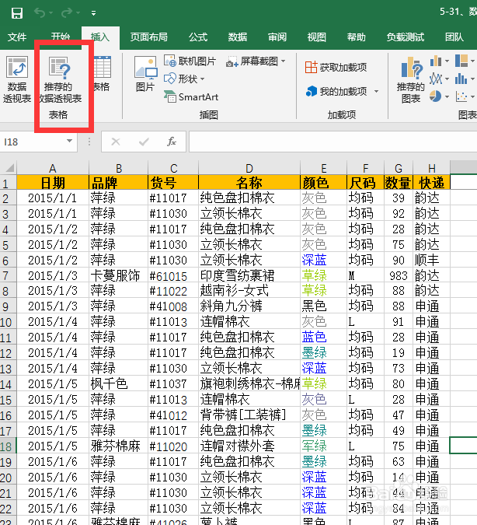
Task: Click the Name Box showing I18
Action: (33, 142)
